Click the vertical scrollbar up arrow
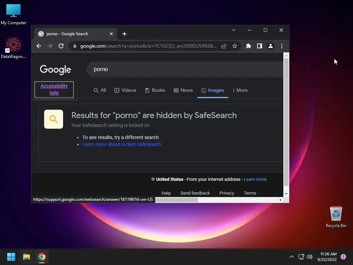This screenshot has height=265, width=353. tap(286, 55)
